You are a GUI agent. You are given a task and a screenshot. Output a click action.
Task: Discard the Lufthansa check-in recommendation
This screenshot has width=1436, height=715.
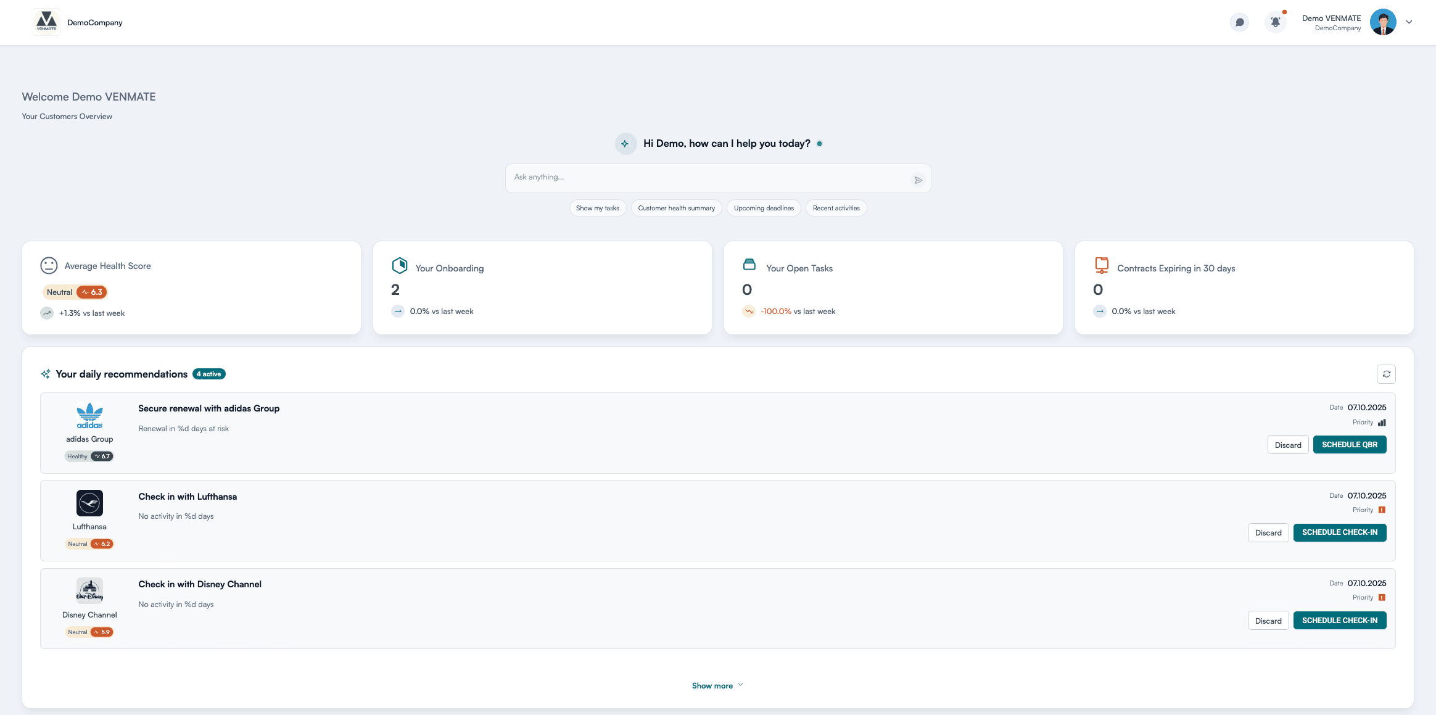[1268, 532]
